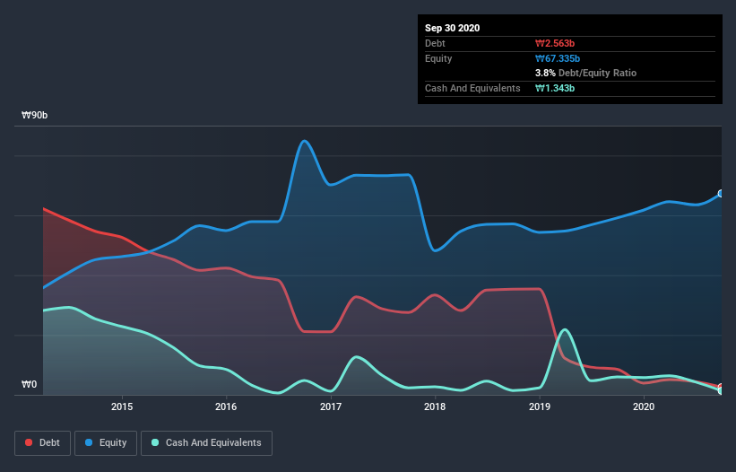Click the ₩90b y-axis label
The width and height of the screenshot is (736, 472).
[34, 116]
